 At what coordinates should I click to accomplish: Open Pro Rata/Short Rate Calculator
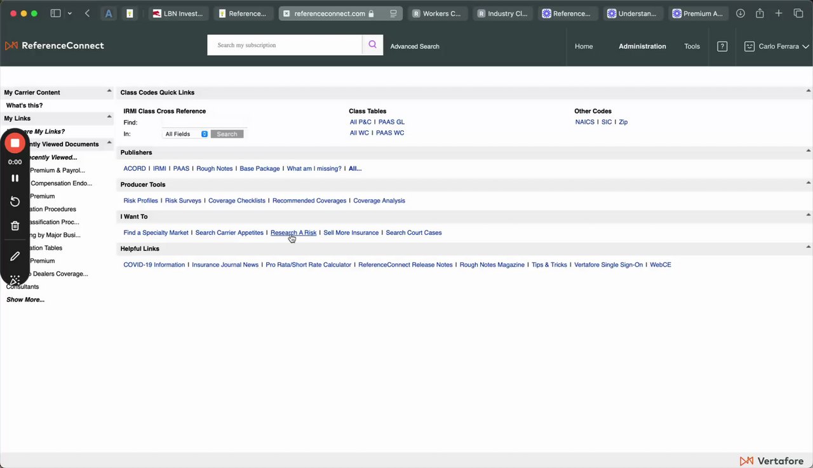pos(309,265)
